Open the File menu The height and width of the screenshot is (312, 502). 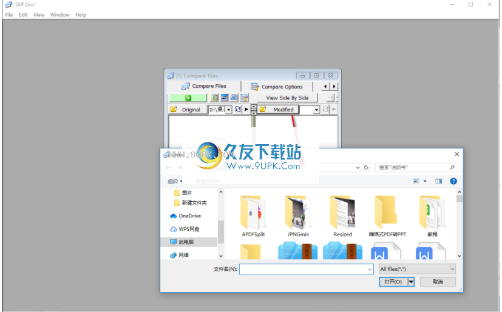pyautogui.click(x=9, y=15)
